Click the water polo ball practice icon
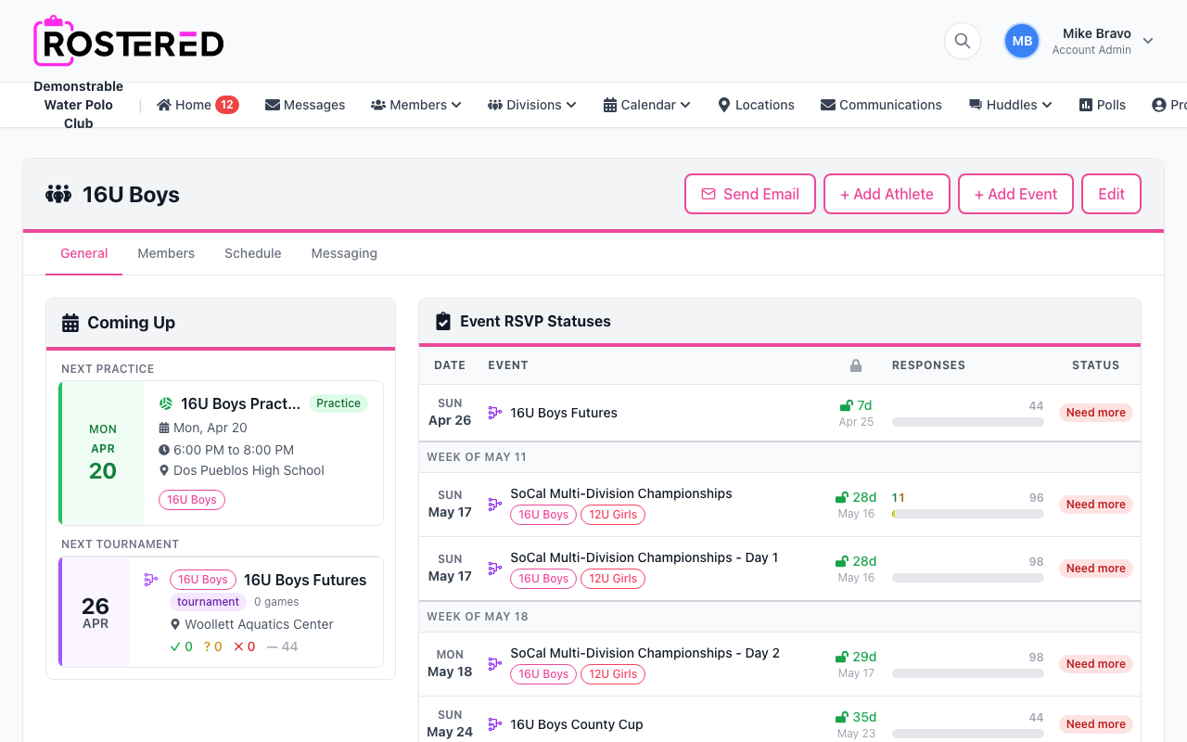Image resolution: width=1187 pixels, height=742 pixels. coord(166,403)
